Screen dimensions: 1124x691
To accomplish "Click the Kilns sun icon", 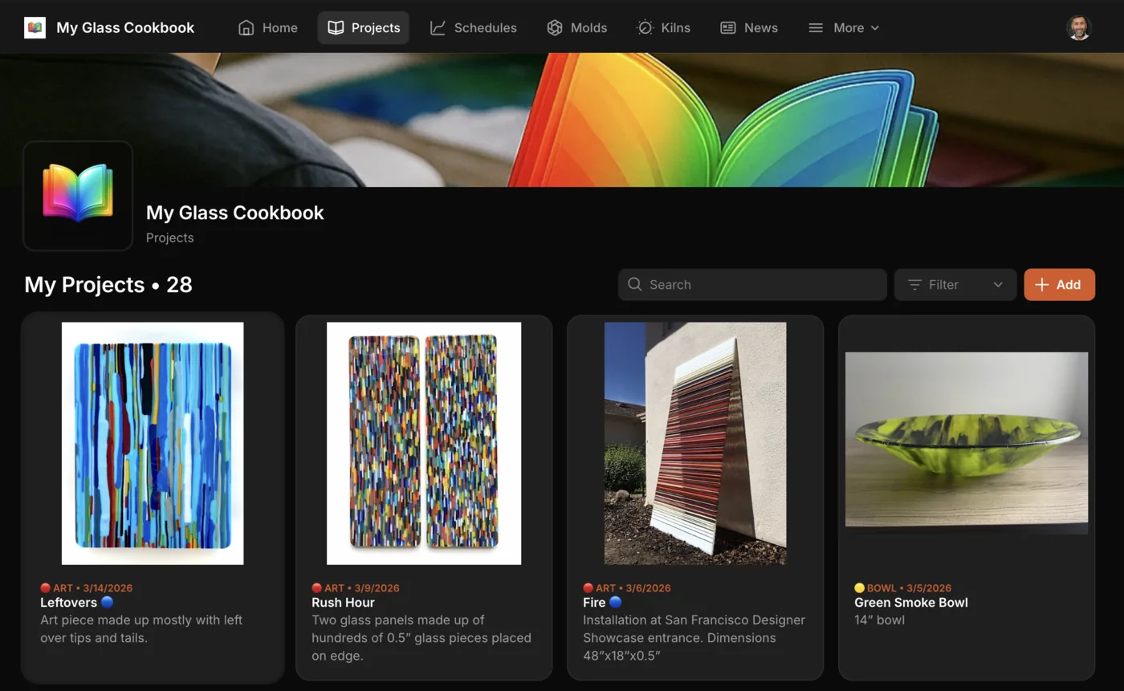I will coord(645,27).
